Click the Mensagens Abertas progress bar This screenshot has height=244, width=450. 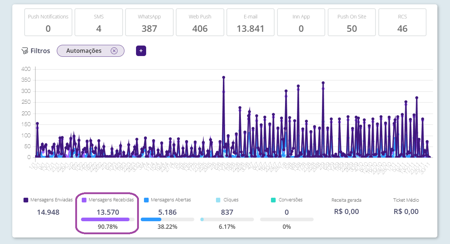point(167,219)
